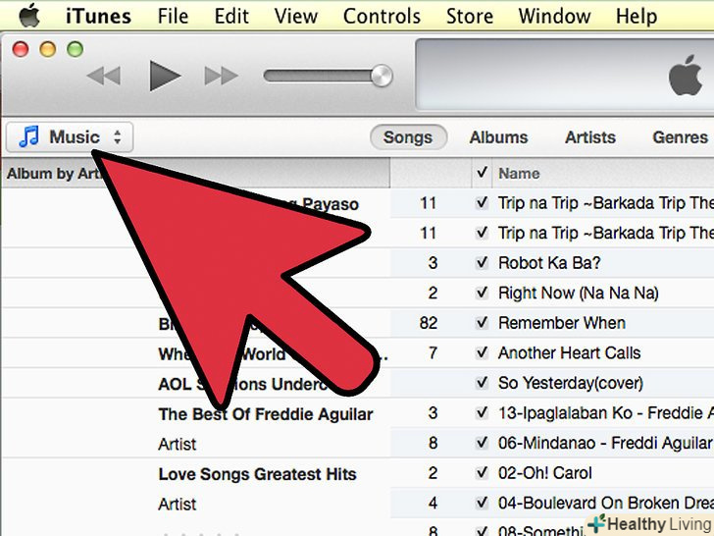Viewport: 714px width, 536px height.
Task: Click the blue music note icon
Action: 29,136
